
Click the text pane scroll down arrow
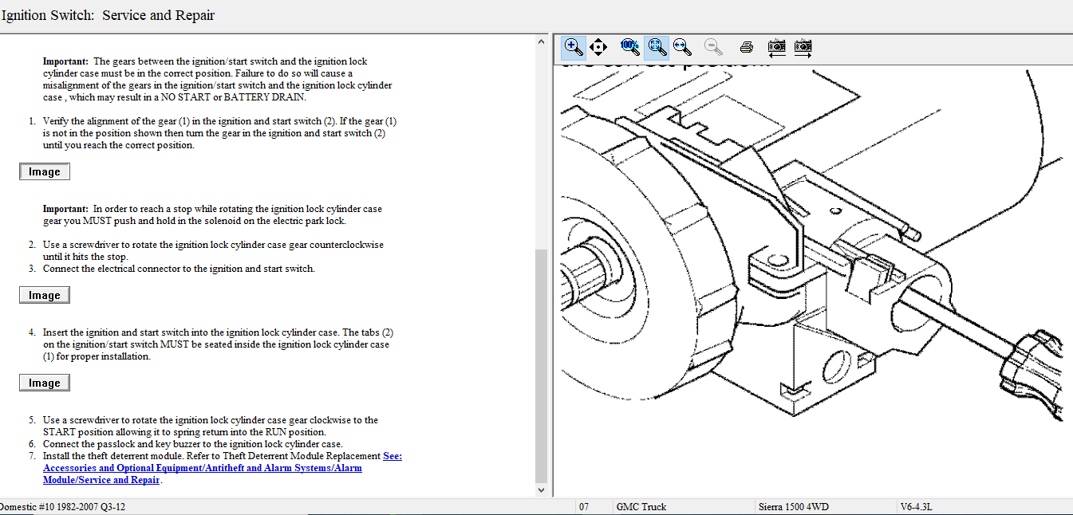point(542,490)
